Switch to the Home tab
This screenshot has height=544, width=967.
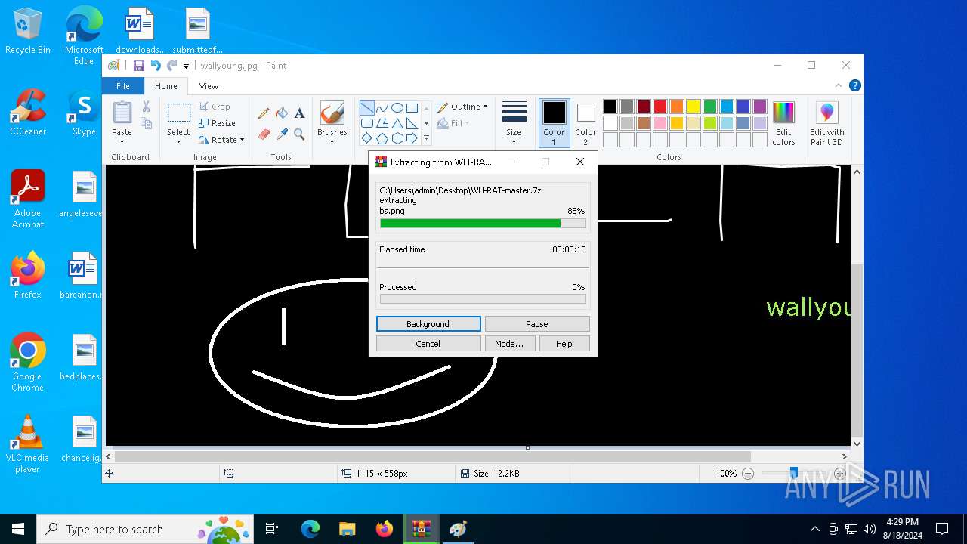click(x=166, y=86)
